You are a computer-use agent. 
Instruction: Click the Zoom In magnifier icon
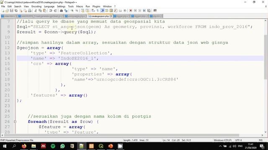click(72, 10)
